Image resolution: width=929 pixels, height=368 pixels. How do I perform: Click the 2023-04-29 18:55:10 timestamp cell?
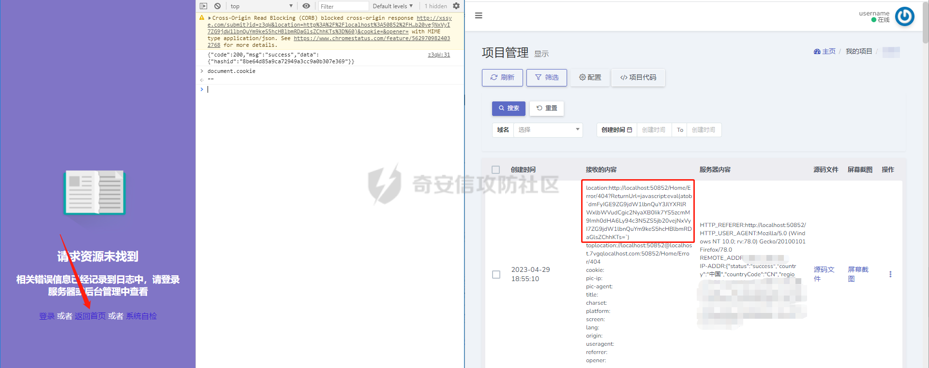pyautogui.click(x=530, y=274)
